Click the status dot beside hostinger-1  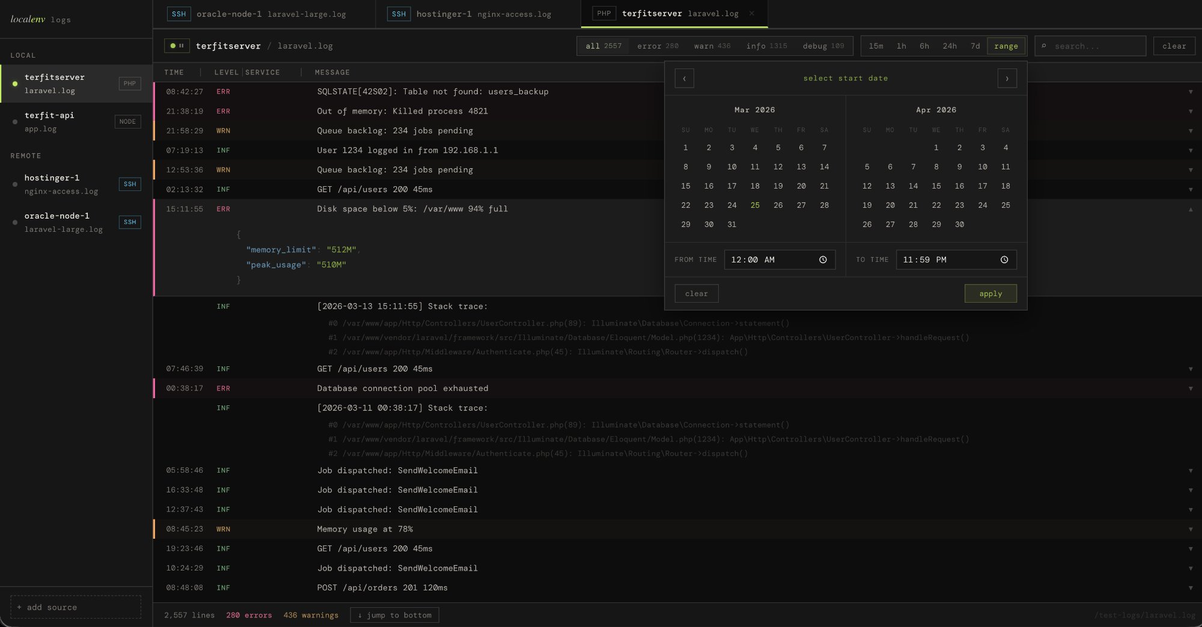pyautogui.click(x=14, y=184)
